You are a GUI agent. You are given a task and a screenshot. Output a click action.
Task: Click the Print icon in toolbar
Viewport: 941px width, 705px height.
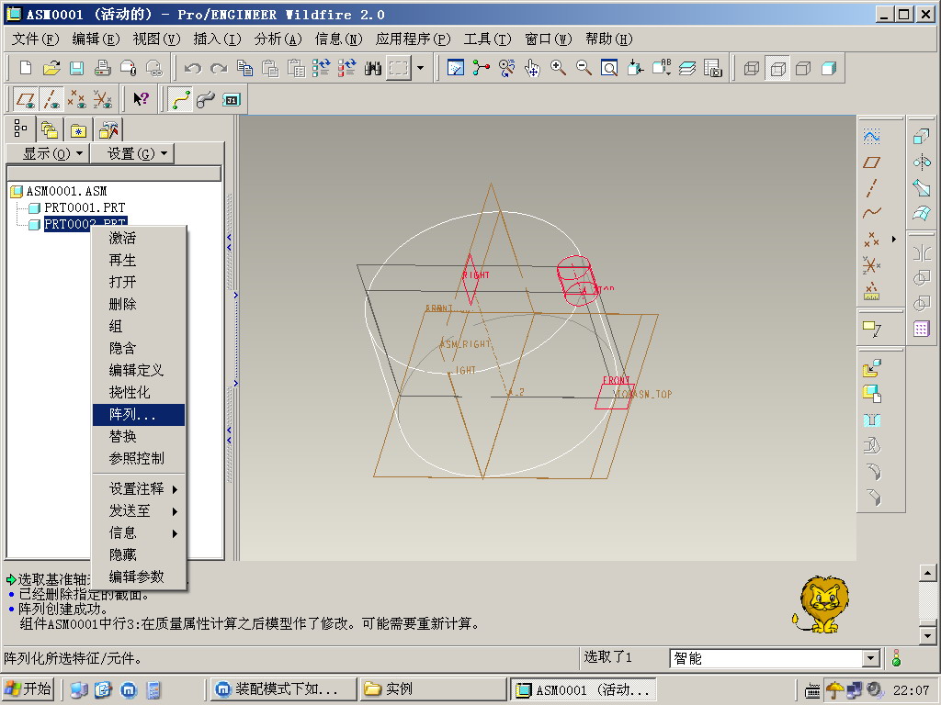(103, 68)
